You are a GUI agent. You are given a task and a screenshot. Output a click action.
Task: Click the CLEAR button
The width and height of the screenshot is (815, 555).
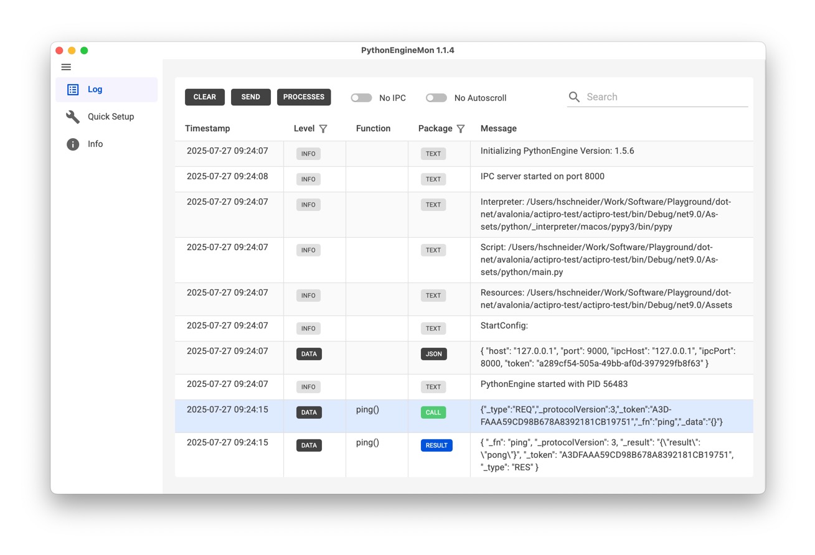[205, 97]
